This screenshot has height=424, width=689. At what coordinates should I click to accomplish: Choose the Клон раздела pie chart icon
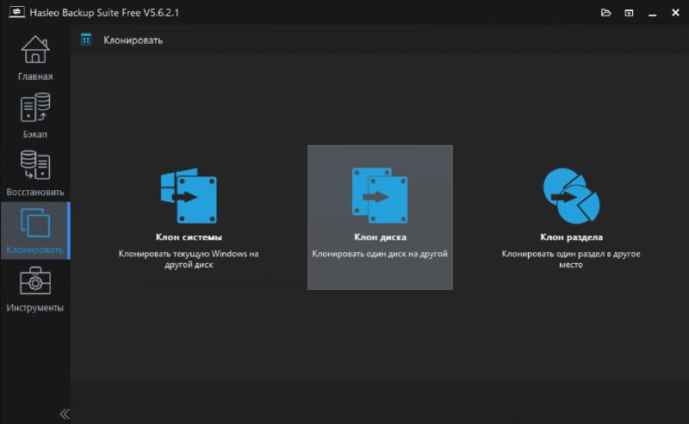click(x=570, y=195)
